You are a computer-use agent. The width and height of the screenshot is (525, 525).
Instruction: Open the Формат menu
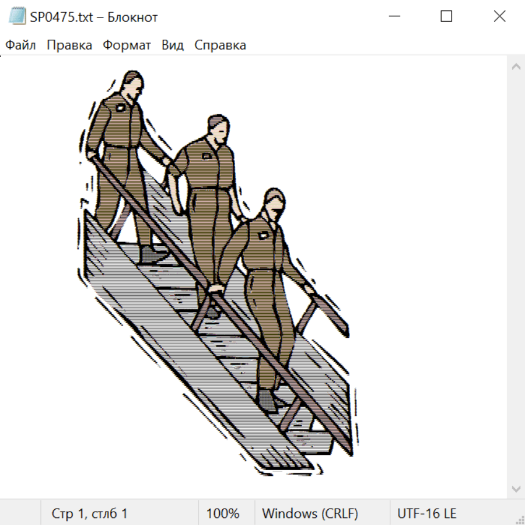click(x=127, y=45)
